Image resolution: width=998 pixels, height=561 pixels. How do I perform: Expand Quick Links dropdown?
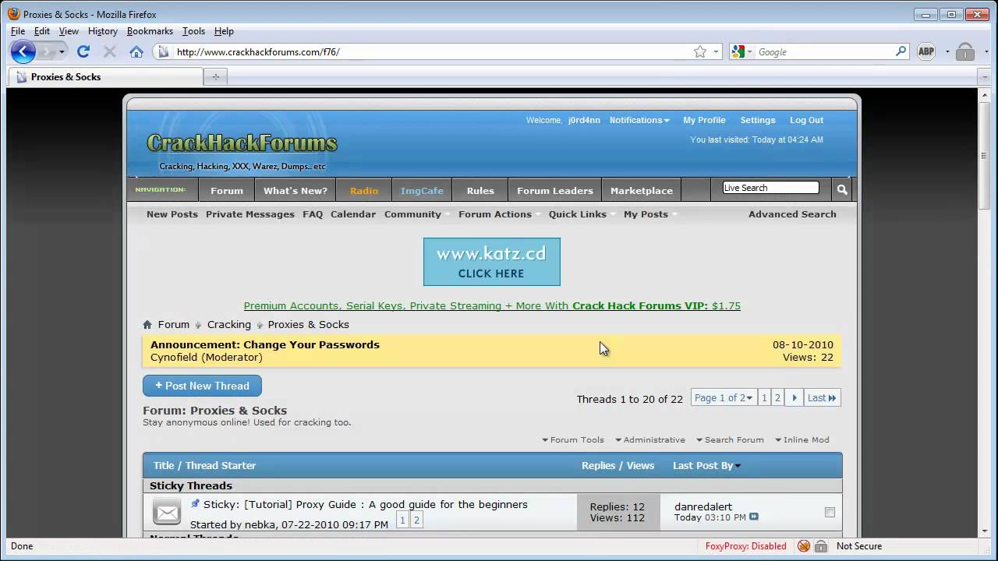pyautogui.click(x=582, y=214)
